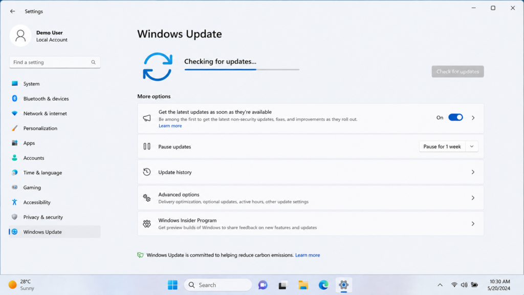Click the Demo User account name
Image resolution: width=524 pixels, height=295 pixels.
pos(50,32)
